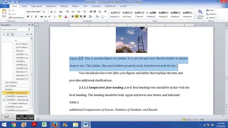Justify the selected text
This screenshot has height=128, width=228.
click(85, 16)
